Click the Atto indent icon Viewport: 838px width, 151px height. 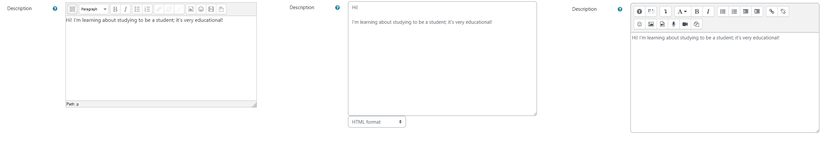point(757,11)
